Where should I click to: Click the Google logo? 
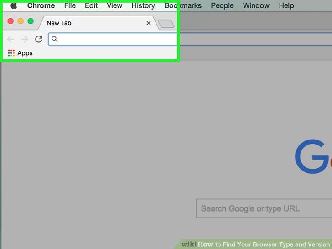click(313, 156)
